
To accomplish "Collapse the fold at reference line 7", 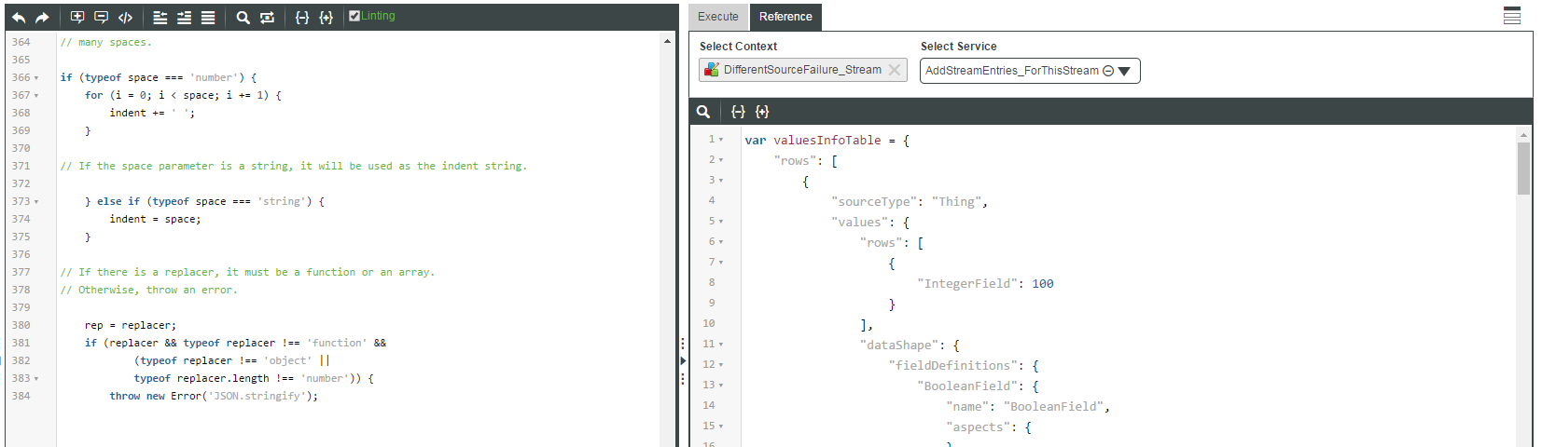I will pos(721,263).
